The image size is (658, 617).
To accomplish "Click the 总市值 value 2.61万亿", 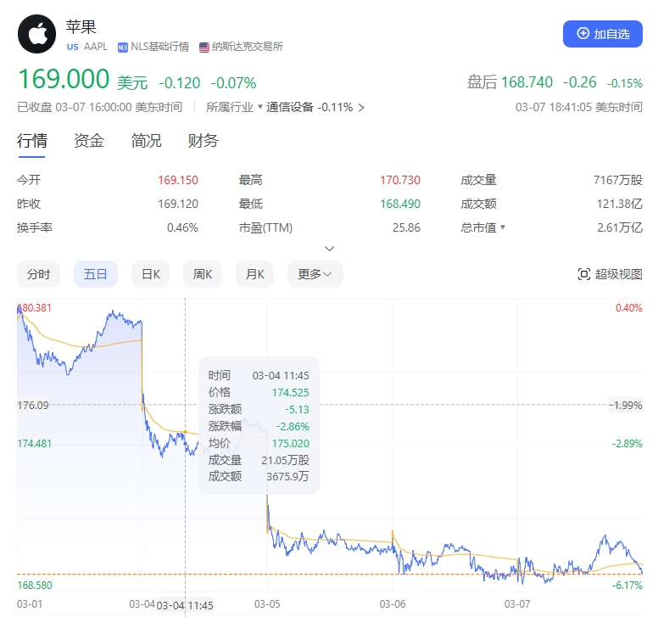I will (620, 227).
